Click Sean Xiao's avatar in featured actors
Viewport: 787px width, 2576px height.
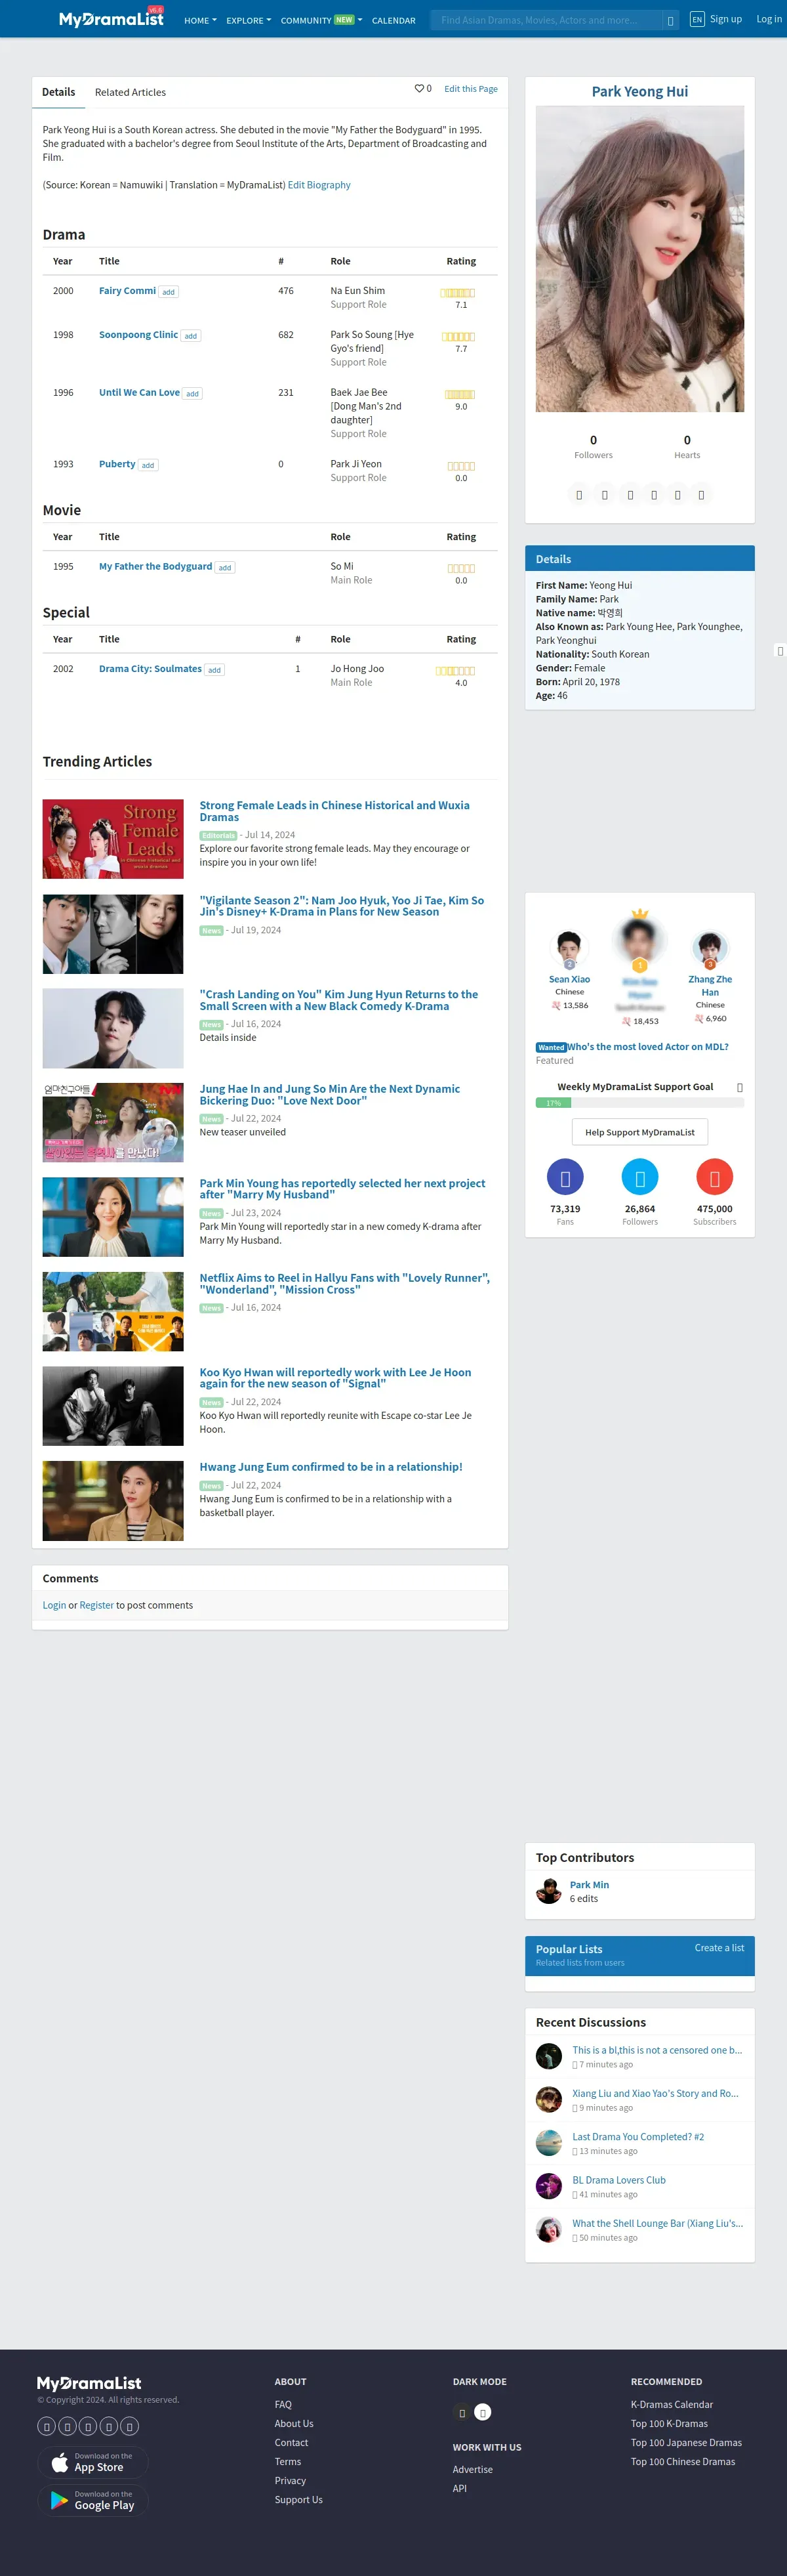569,947
